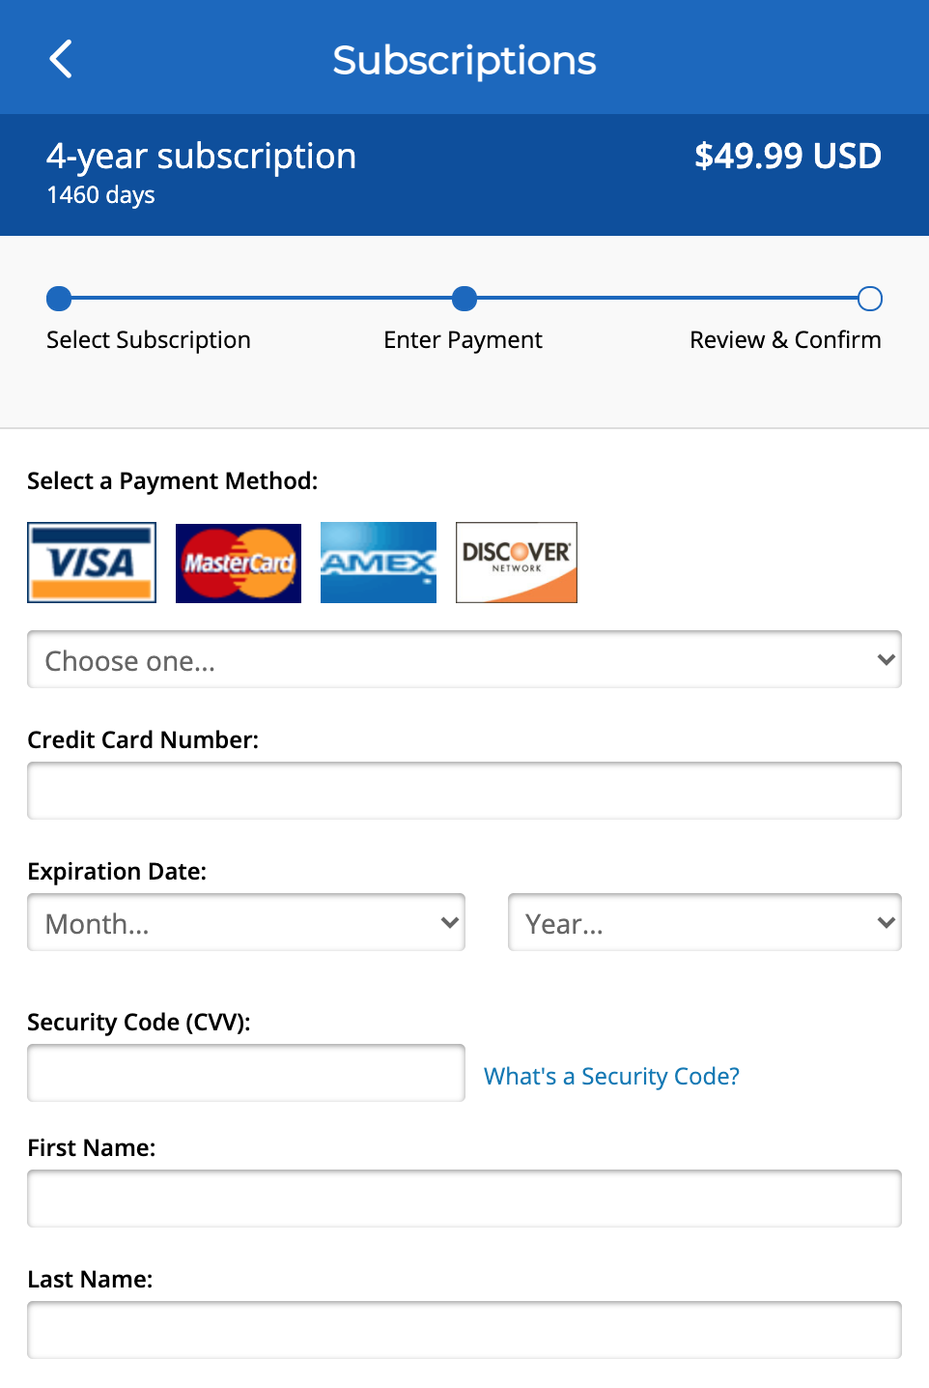The width and height of the screenshot is (929, 1388).
Task: Click the Credit Card Number field
Action: tap(464, 790)
